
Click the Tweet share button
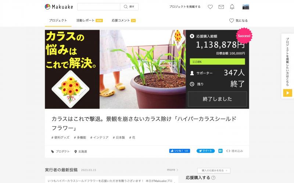[x=205, y=151]
